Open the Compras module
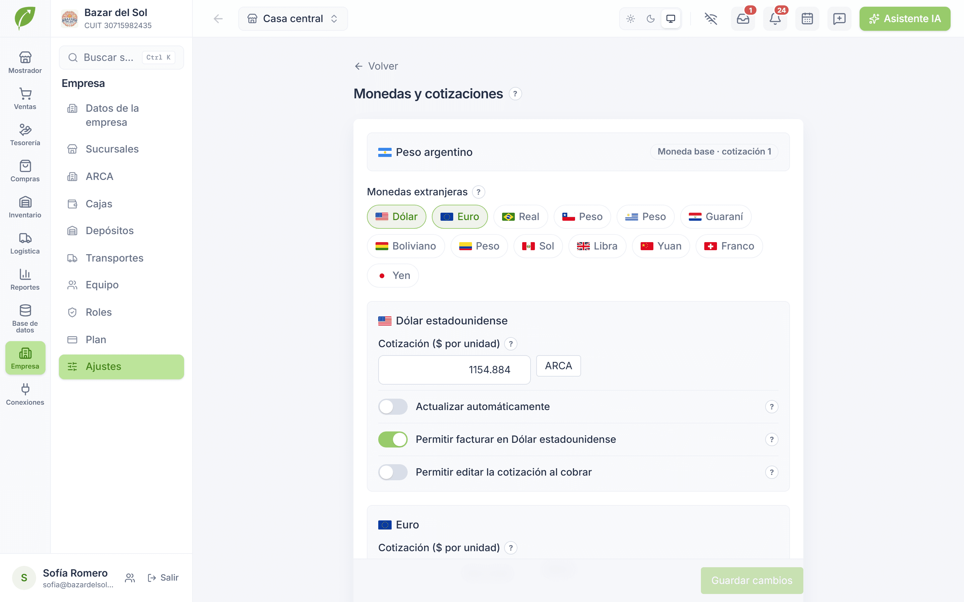This screenshot has height=602, width=964. tap(25, 171)
